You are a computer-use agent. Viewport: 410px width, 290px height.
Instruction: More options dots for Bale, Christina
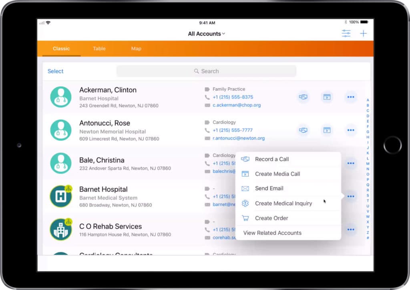pos(351,163)
